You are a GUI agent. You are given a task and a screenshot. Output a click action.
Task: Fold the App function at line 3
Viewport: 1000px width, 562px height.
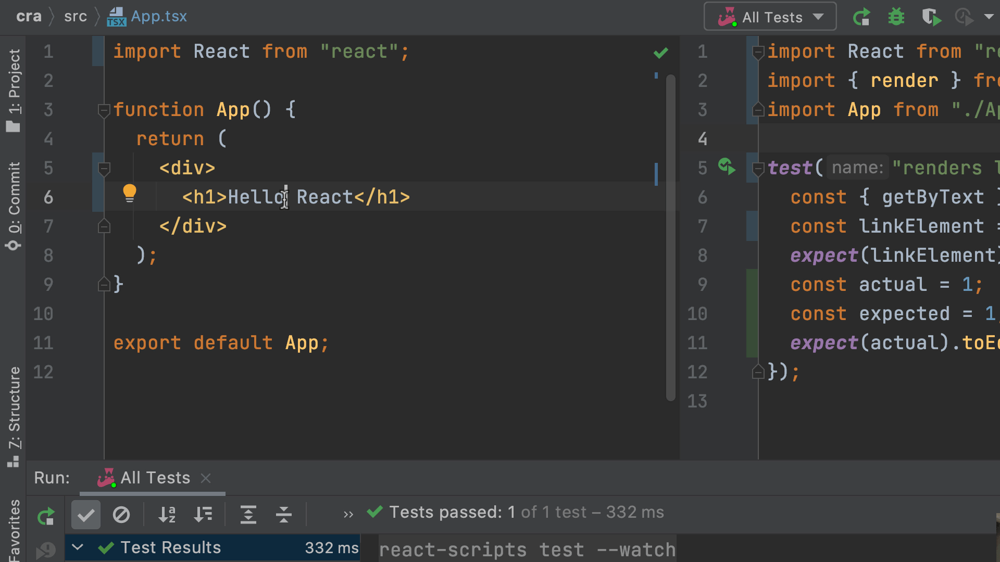[x=104, y=110]
